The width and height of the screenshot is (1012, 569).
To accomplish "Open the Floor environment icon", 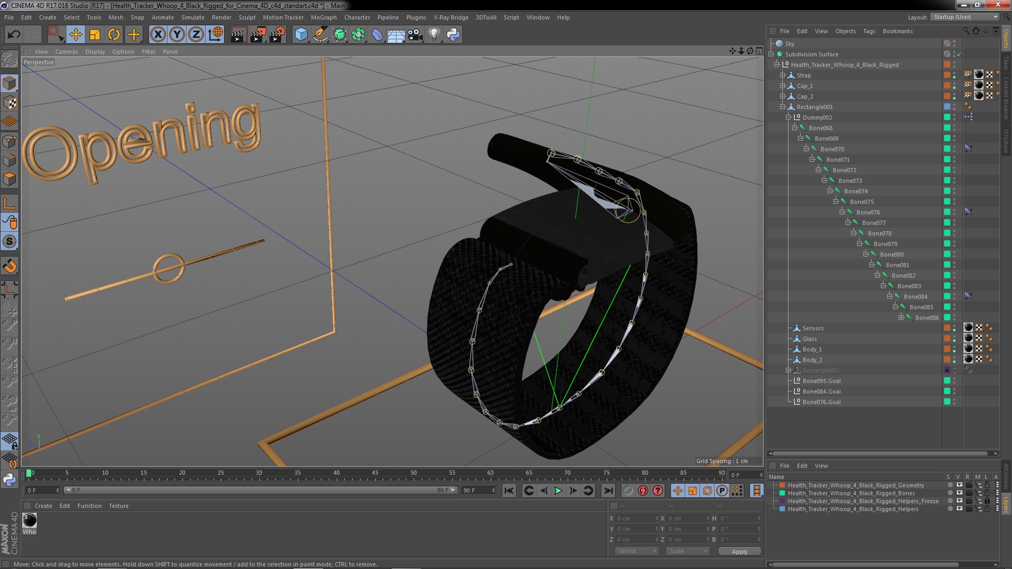I will pos(396,35).
